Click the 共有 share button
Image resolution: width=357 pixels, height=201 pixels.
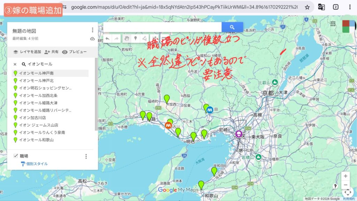pyautogui.click(x=51, y=52)
